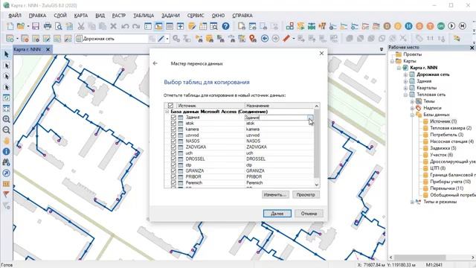The width and height of the screenshot is (476, 268).
Task: Click the table list vertical scrollbar
Action: coord(317,145)
